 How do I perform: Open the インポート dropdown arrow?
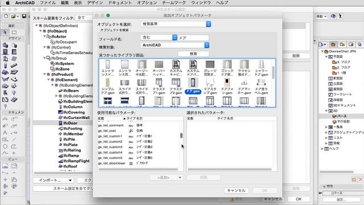[x=70, y=180]
